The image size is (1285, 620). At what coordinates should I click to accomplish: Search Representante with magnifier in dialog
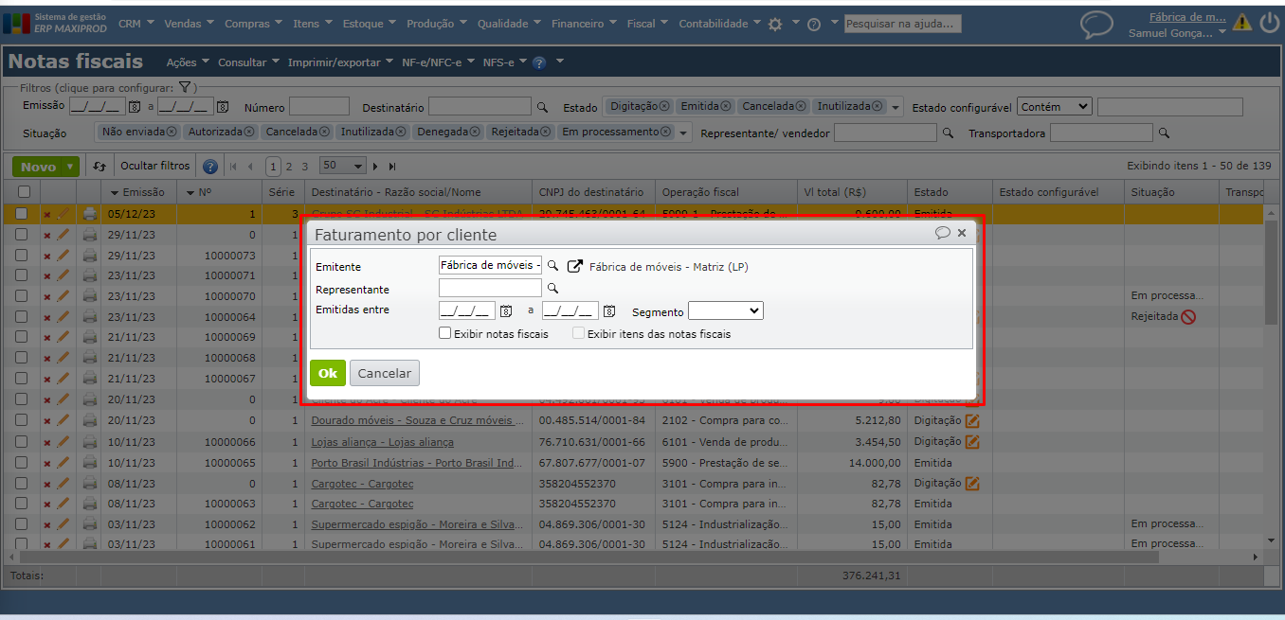(553, 289)
